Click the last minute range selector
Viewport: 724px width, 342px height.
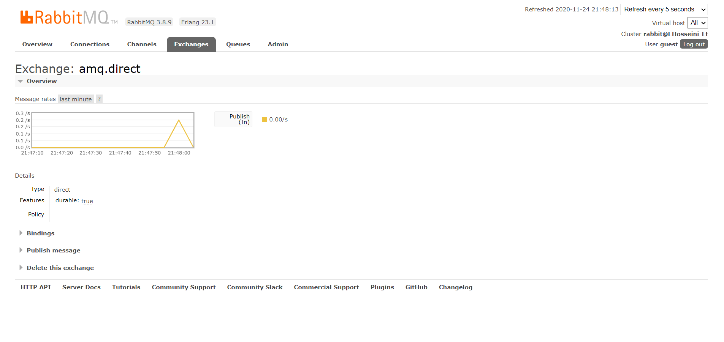76,99
